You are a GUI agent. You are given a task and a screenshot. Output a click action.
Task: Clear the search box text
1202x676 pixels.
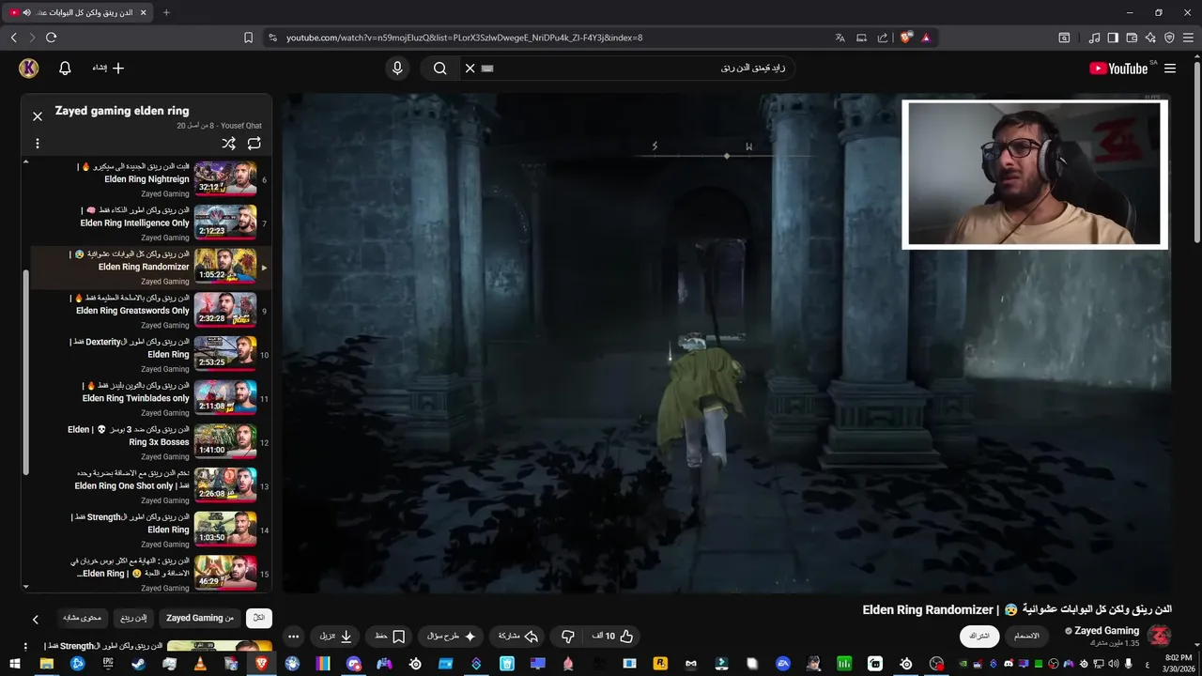point(470,68)
